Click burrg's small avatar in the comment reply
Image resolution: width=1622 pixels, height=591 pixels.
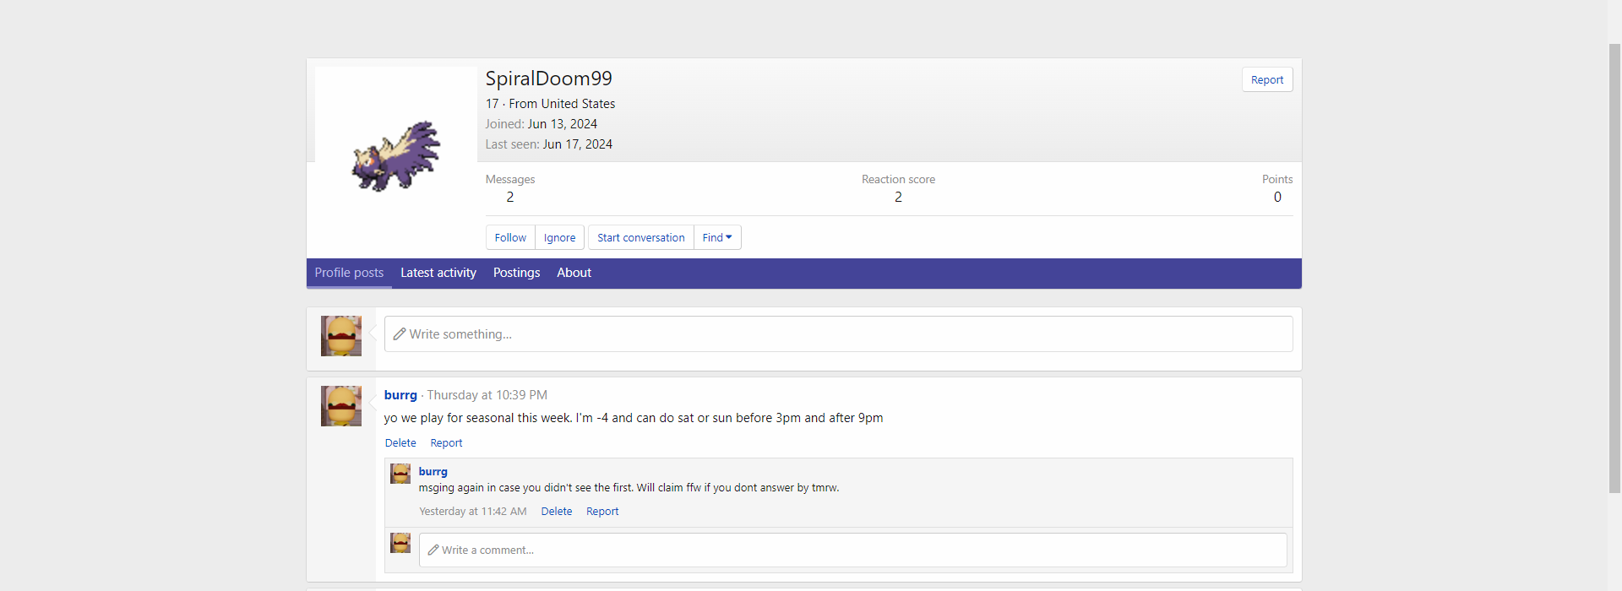point(400,474)
